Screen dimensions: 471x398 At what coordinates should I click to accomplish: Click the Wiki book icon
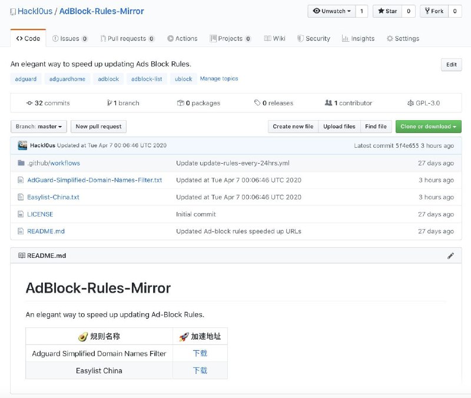click(268, 38)
